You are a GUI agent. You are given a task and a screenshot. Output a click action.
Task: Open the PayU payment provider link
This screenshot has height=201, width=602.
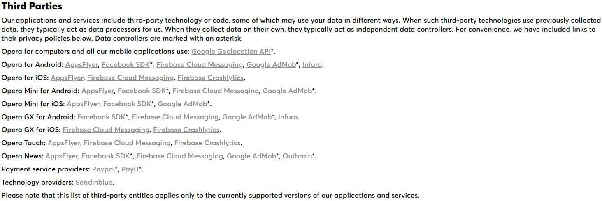click(130, 169)
